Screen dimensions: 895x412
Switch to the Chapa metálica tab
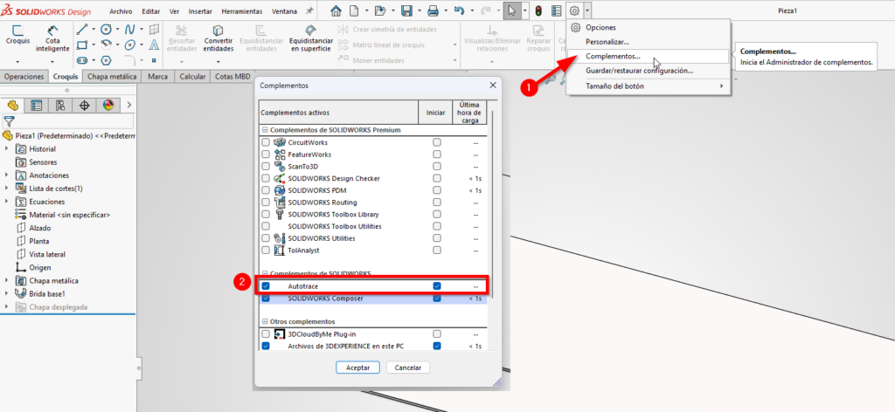[112, 76]
